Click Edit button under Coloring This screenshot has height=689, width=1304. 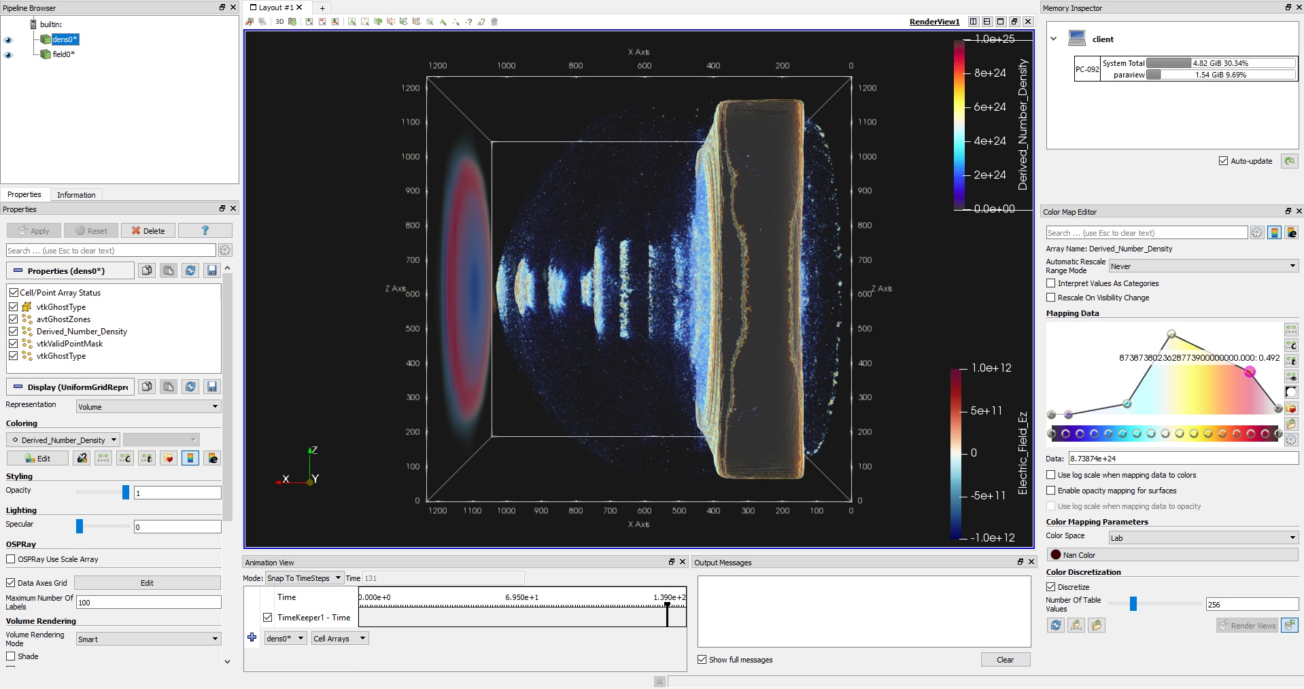pyautogui.click(x=38, y=458)
